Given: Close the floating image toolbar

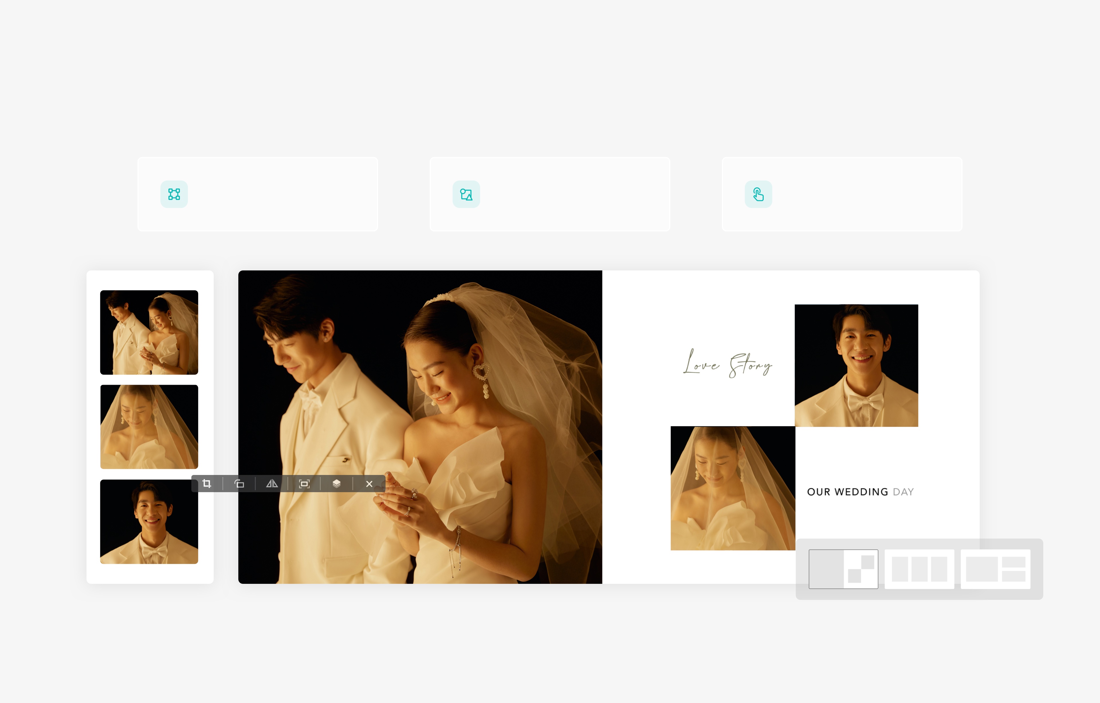Looking at the screenshot, I should click(369, 484).
